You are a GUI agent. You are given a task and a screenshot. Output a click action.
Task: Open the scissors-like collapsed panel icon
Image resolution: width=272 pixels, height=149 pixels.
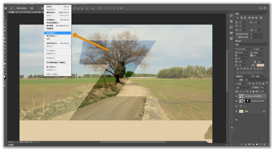pos(231,27)
